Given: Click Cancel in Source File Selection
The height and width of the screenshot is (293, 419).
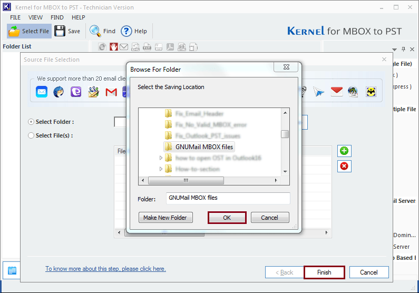Looking at the screenshot, I should tap(369, 272).
